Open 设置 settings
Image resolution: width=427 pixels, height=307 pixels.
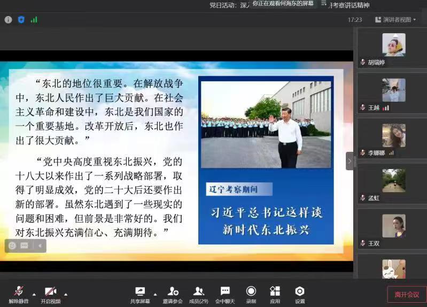(x=300, y=294)
